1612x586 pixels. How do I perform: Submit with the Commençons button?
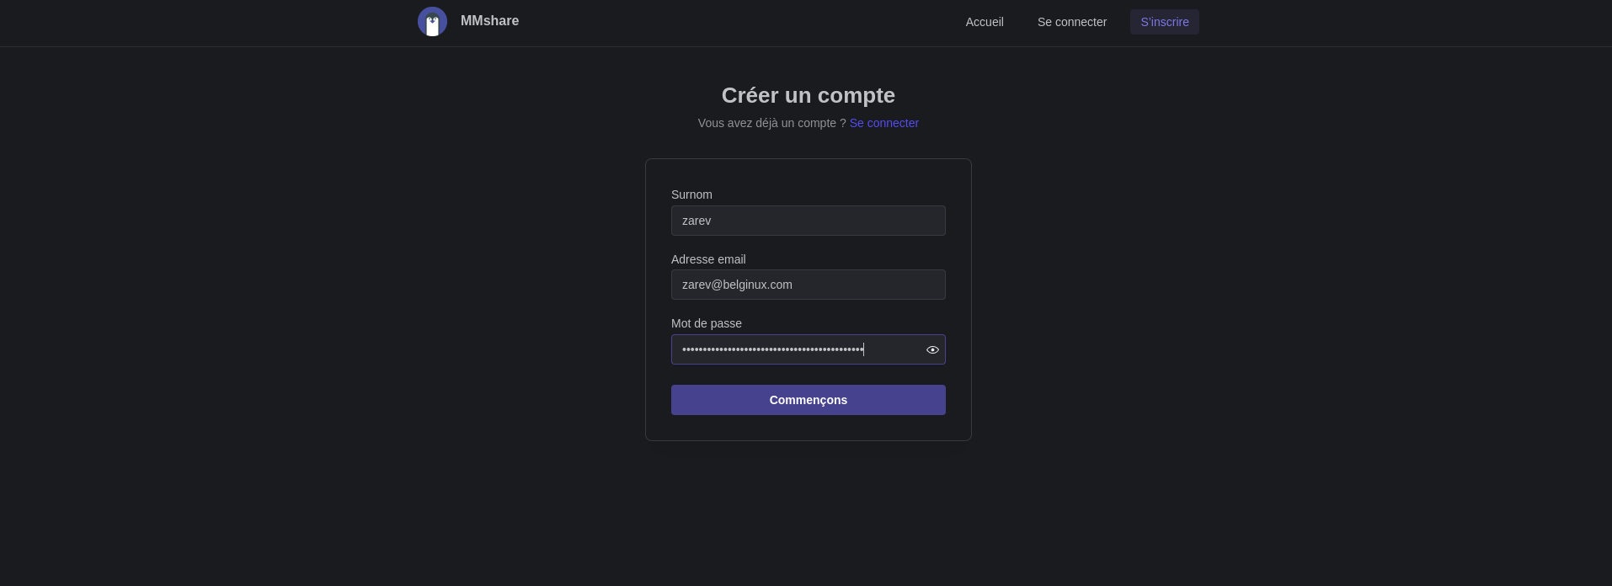(x=809, y=400)
